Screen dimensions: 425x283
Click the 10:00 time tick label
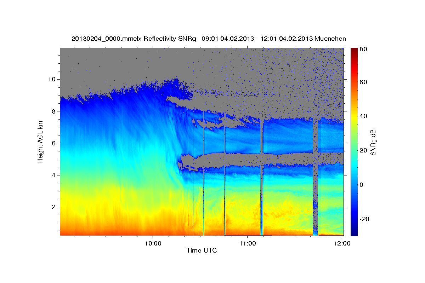click(153, 243)
